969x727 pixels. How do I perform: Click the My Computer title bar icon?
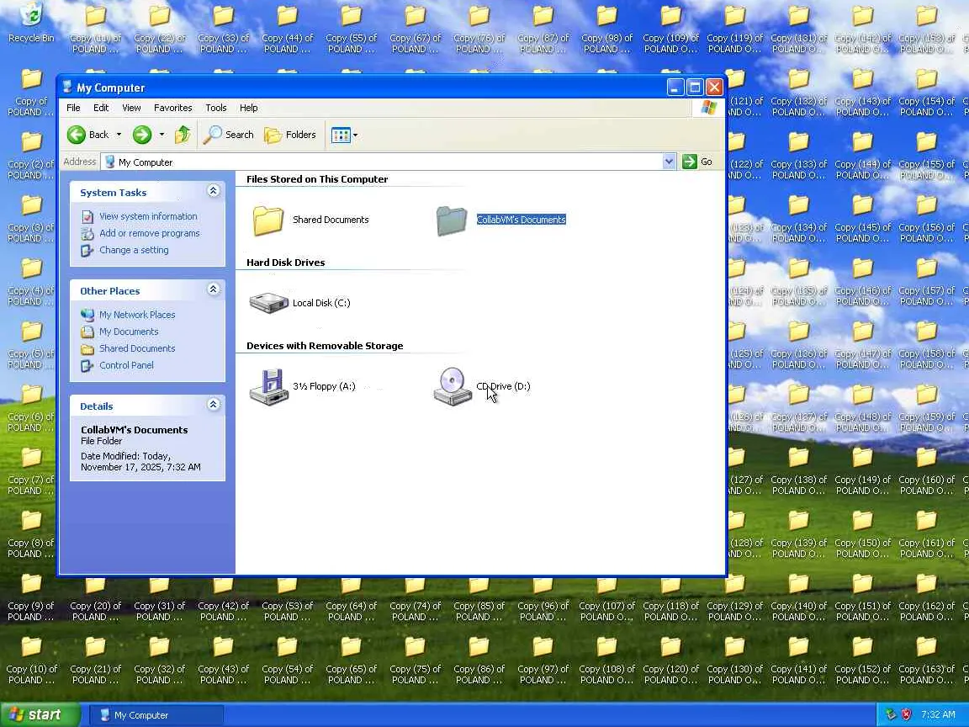click(67, 88)
